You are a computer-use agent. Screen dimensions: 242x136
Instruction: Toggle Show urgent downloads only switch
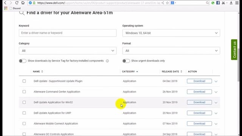tap(126, 61)
